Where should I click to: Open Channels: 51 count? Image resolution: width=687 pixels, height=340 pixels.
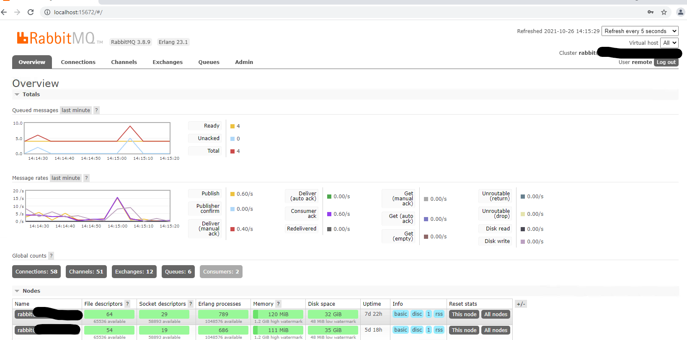coord(86,272)
